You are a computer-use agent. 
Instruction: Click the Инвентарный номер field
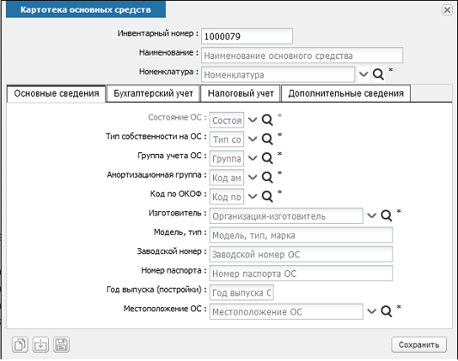tap(247, 36)
